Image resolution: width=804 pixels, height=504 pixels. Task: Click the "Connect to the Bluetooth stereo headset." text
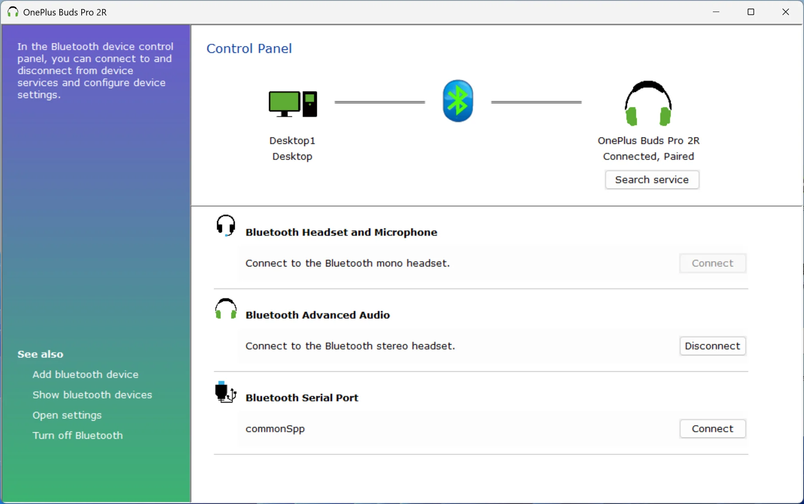click(x=350, y=346)
